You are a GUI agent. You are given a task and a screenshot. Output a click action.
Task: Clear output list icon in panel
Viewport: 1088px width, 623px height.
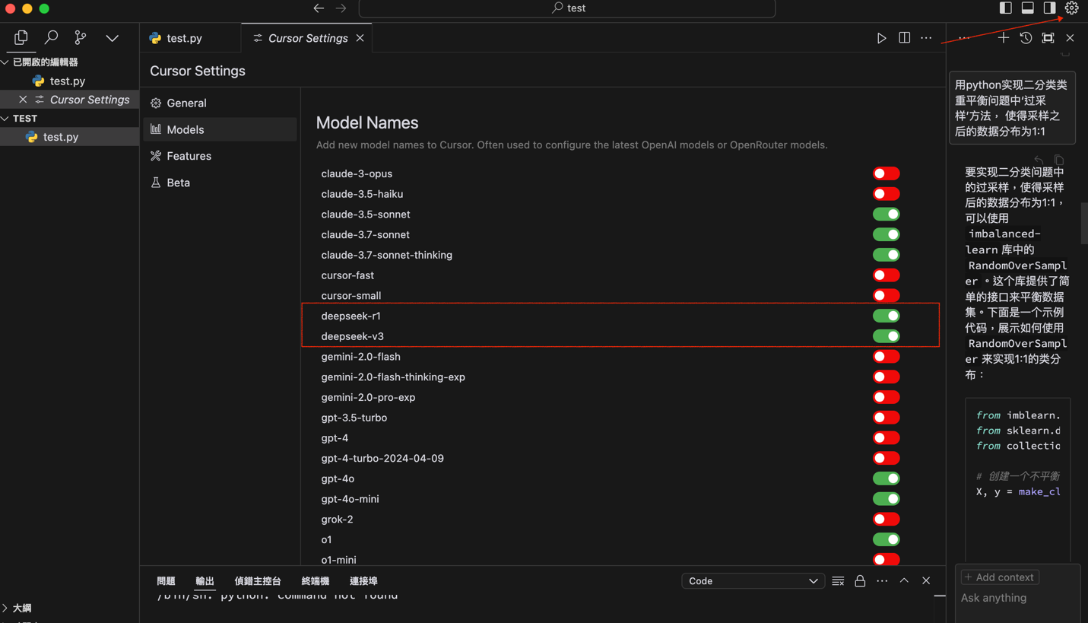838,581
